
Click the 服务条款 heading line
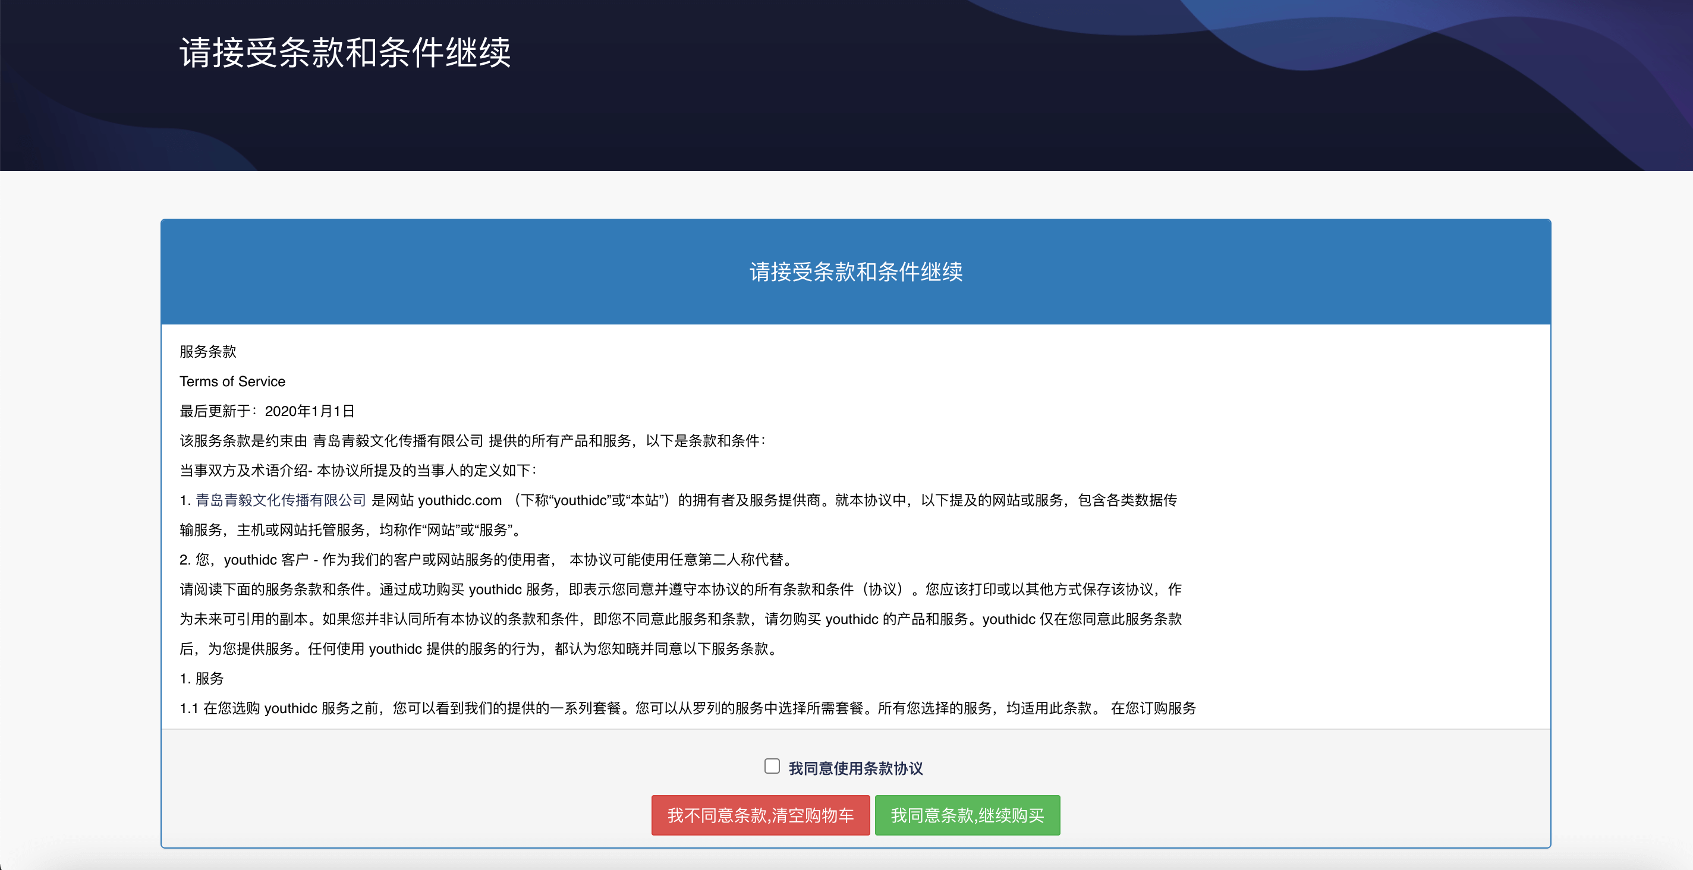[207, 352]
